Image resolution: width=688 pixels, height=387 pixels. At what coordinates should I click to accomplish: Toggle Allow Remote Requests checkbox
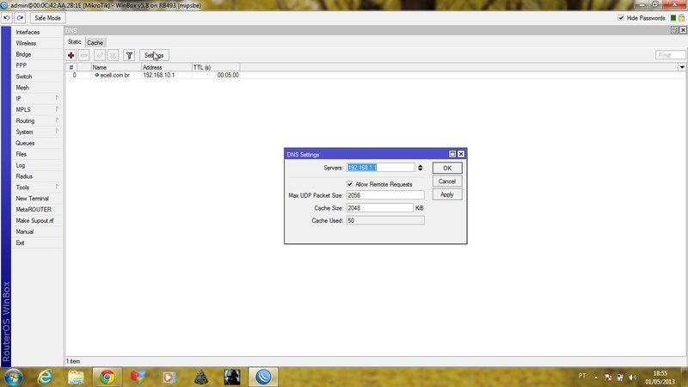[x=350, y=184]
